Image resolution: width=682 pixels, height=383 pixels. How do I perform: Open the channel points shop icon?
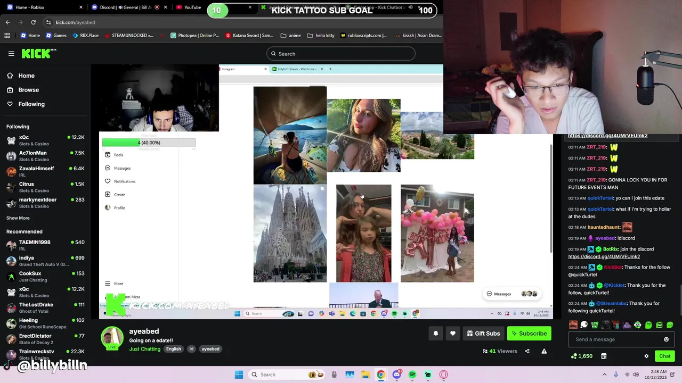pyautogui.click(x=604, y=356)
